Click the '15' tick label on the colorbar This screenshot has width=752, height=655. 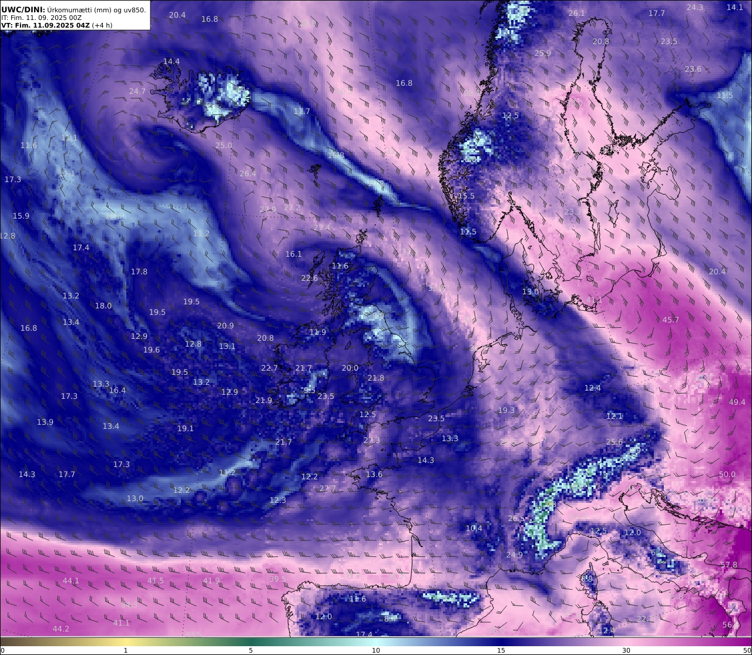(x=501, y=650)
